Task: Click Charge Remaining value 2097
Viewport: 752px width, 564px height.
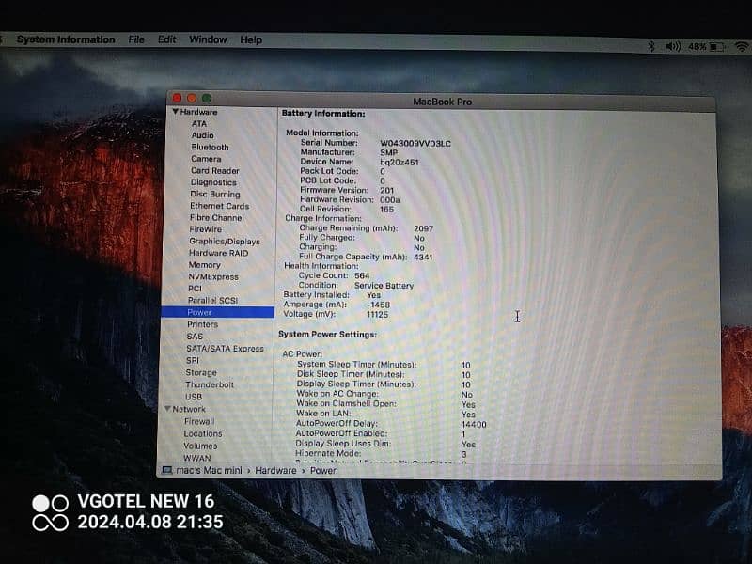Action: [x=424, y=228]
